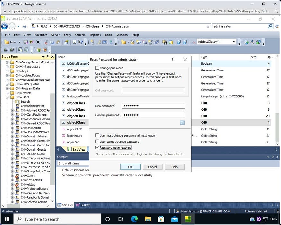Click the PLAB breadcrumb in address bar
Viewport: 281px width, 225px height.
pyautogui.click(x=44, y=26)
